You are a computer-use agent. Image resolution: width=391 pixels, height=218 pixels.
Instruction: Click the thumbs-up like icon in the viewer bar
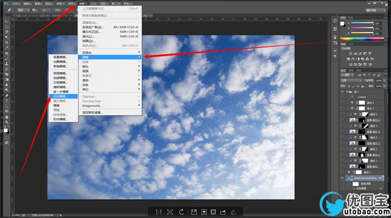(233, 212)
